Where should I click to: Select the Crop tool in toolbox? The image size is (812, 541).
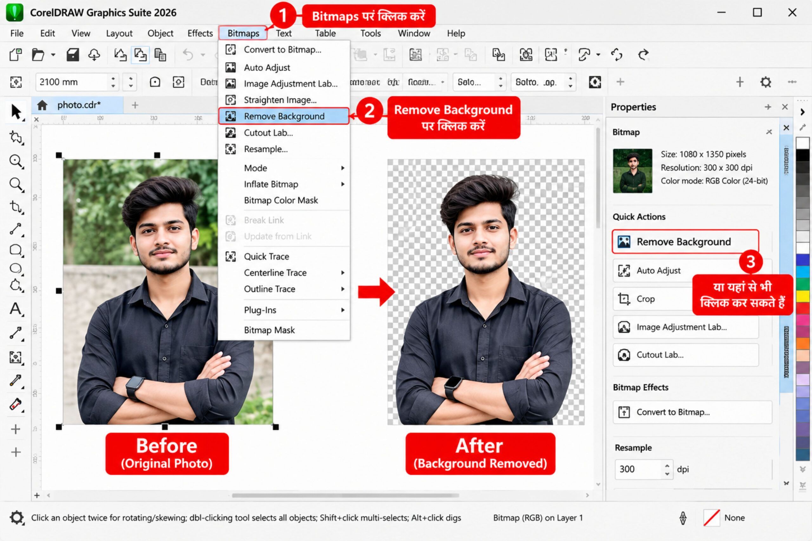[16, 207]
